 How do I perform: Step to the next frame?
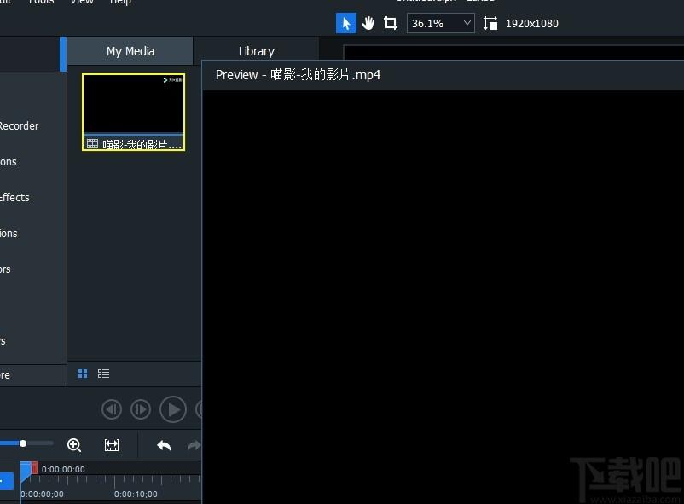tap(141, 409)
